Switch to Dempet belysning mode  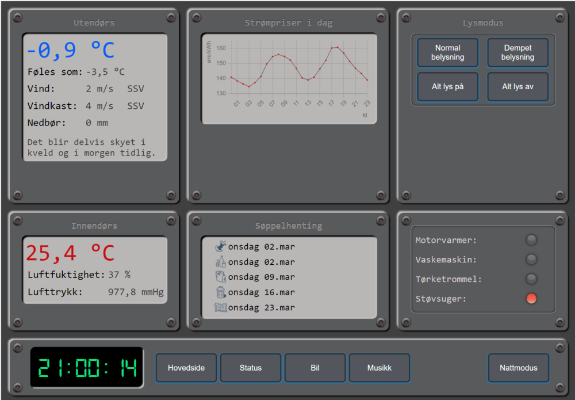click(x=517, y=53)
